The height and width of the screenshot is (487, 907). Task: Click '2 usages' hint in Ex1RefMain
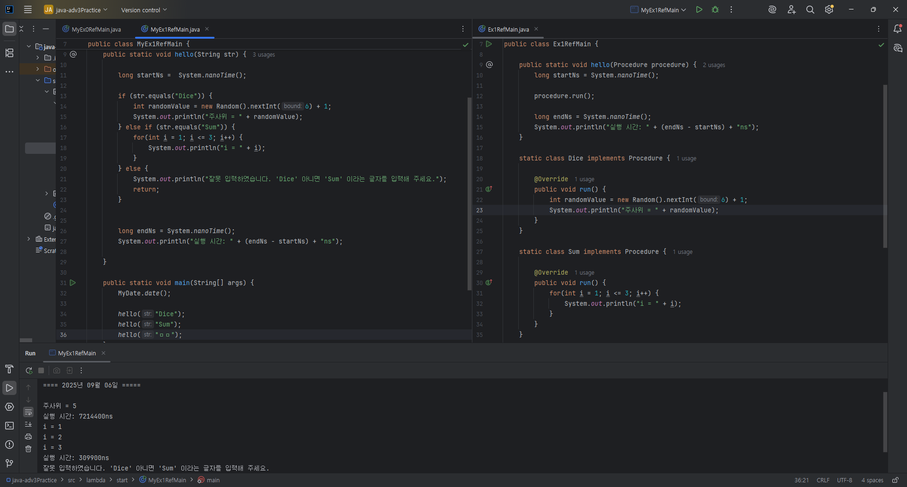tap(714, 65)
